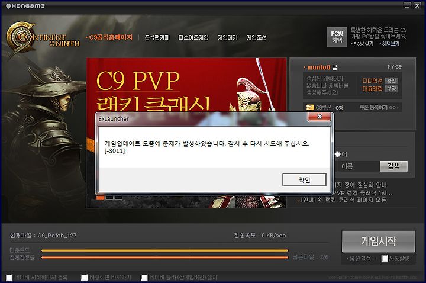The width and height of the screenshot is (426, 283).
Task: Close the ExLauncher error dialog
Action: pyautogui.click(x=319, y=117)
